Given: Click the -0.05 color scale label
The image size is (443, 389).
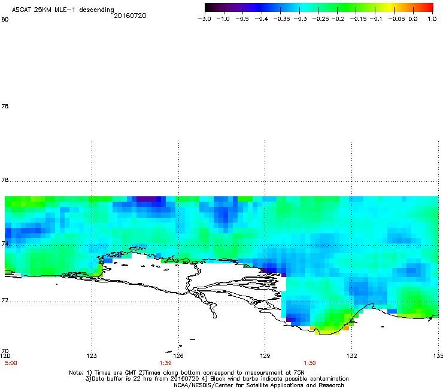Looking at the screenshot, I should pyautogui.click(x=396, y=19).
